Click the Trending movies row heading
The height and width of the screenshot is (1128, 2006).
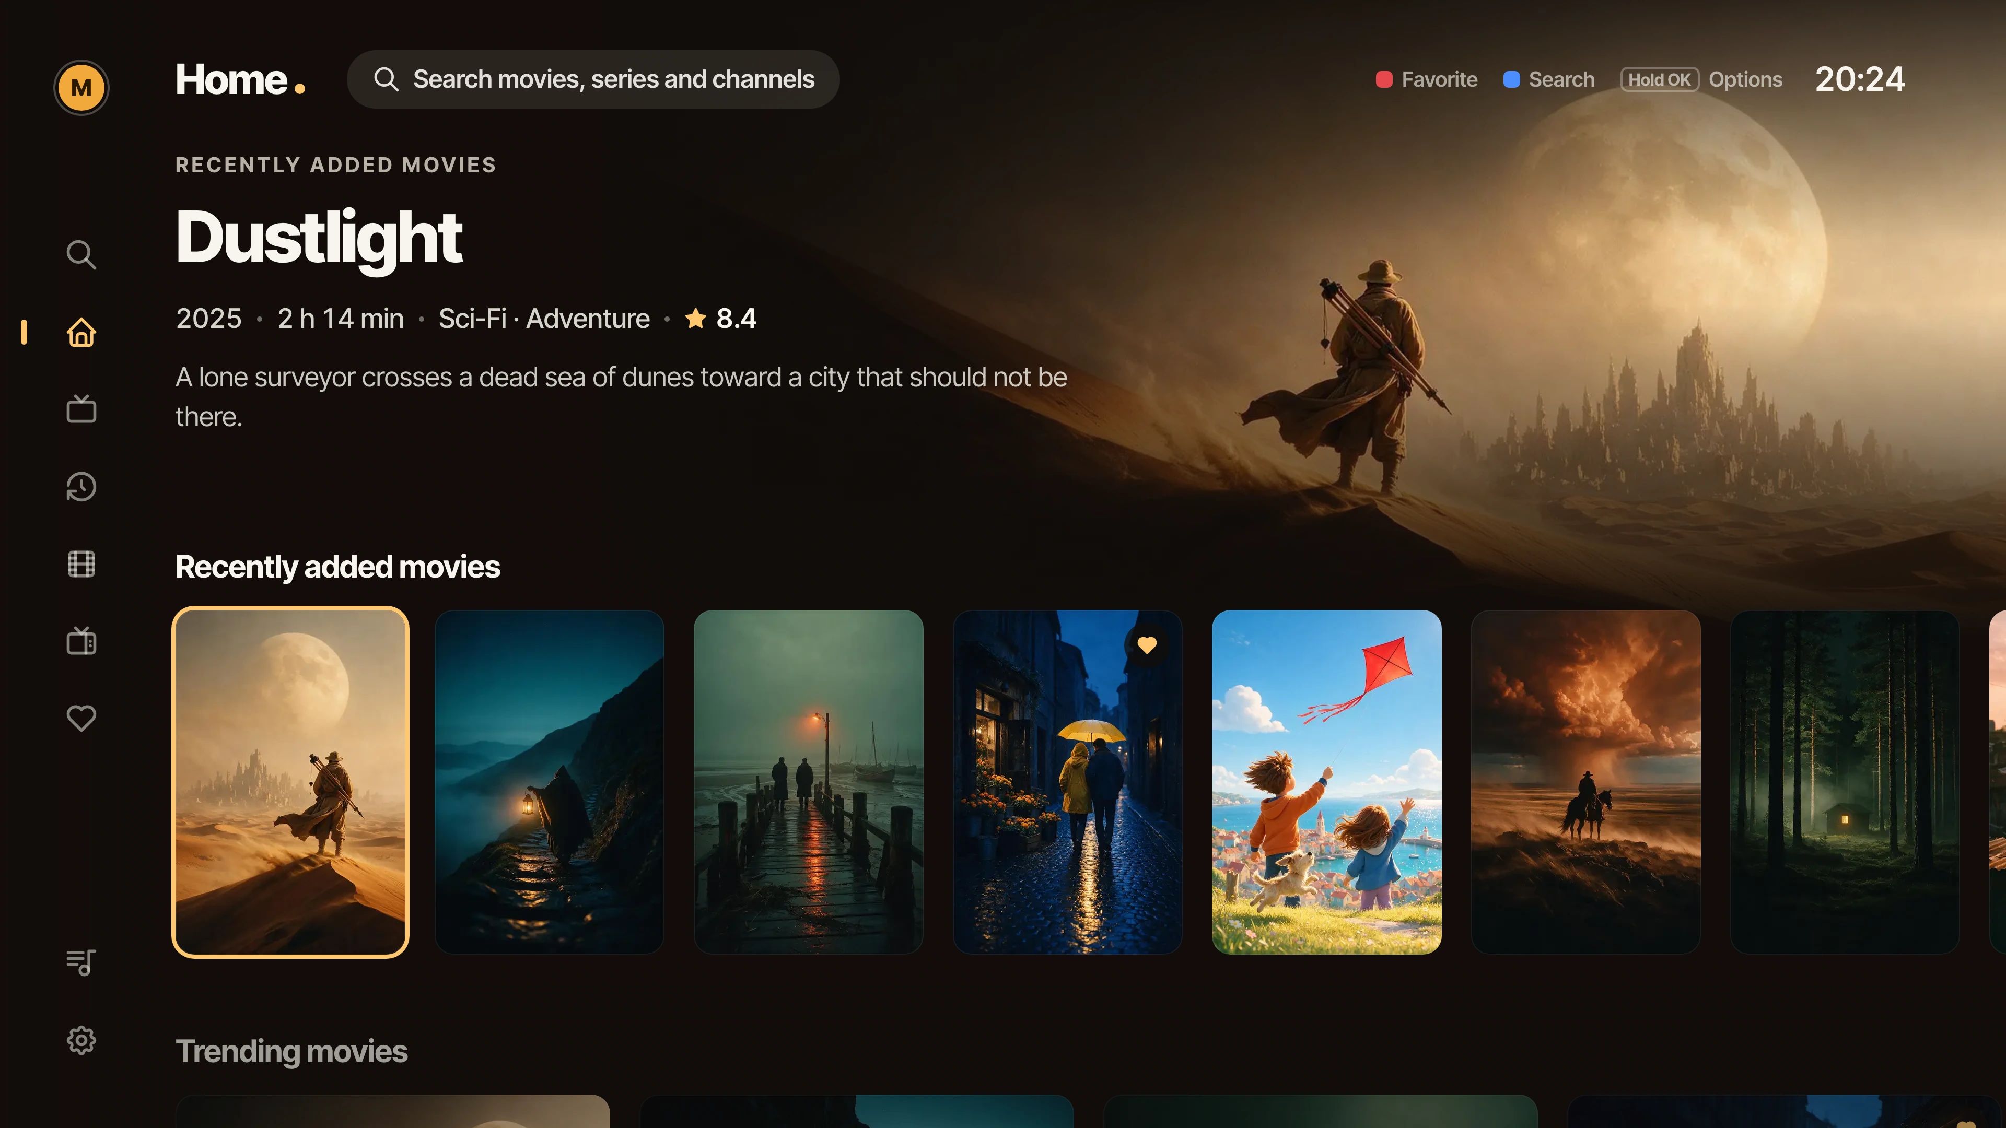pos(291,1052)
